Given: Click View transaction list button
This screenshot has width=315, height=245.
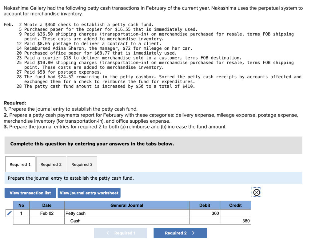Looking at the screenshot, I should (x=30, y=193).
